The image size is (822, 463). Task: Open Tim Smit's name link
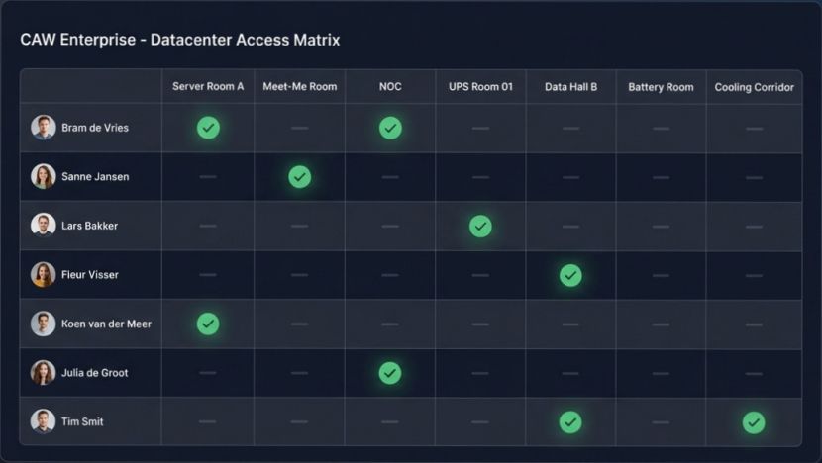point(82,422)
